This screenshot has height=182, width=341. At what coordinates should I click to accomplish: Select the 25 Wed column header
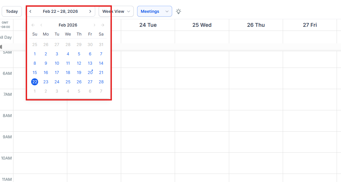[202, 25]
